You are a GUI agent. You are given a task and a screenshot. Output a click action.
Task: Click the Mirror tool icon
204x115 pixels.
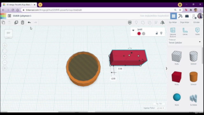click(162, 23)
